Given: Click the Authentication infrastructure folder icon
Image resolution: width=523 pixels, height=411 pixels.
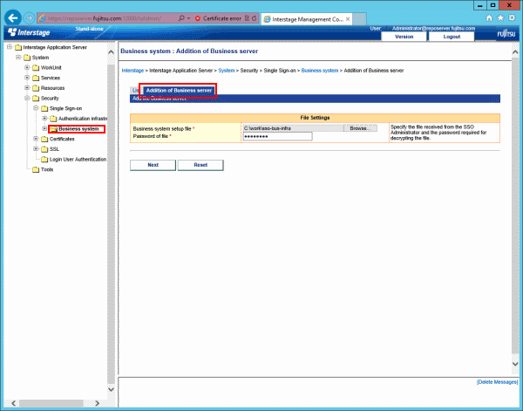Looking at the screenshot, I should coord(53,119).
